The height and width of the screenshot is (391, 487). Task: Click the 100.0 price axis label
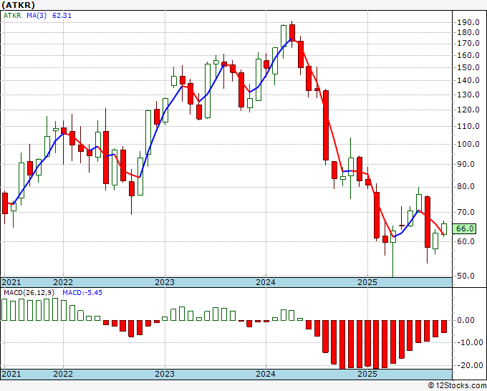pyautogui.click(x=468, y=144)
